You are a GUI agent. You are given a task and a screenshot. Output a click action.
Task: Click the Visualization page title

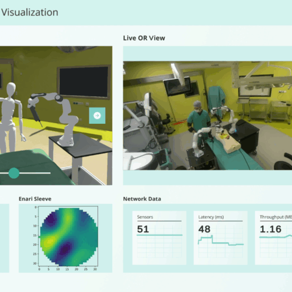(x=30, y=12)
